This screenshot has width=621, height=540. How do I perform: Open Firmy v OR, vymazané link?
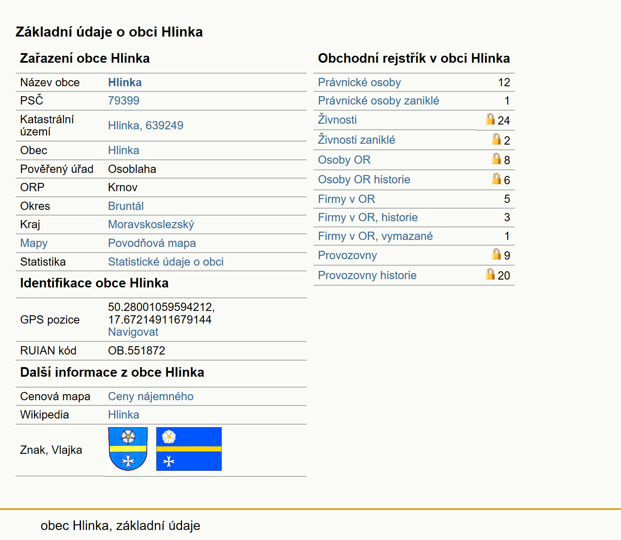click(x=375, y=236)
